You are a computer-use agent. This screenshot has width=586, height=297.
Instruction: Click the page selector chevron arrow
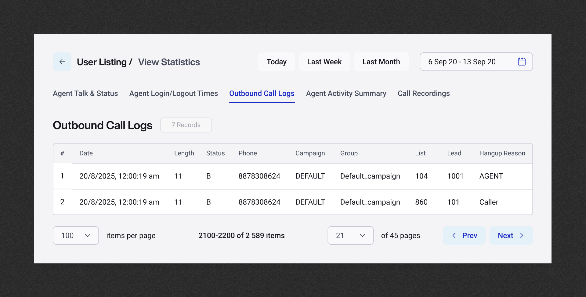point(363,235)
